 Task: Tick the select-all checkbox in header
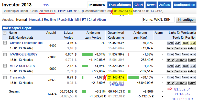coord(5,33)
